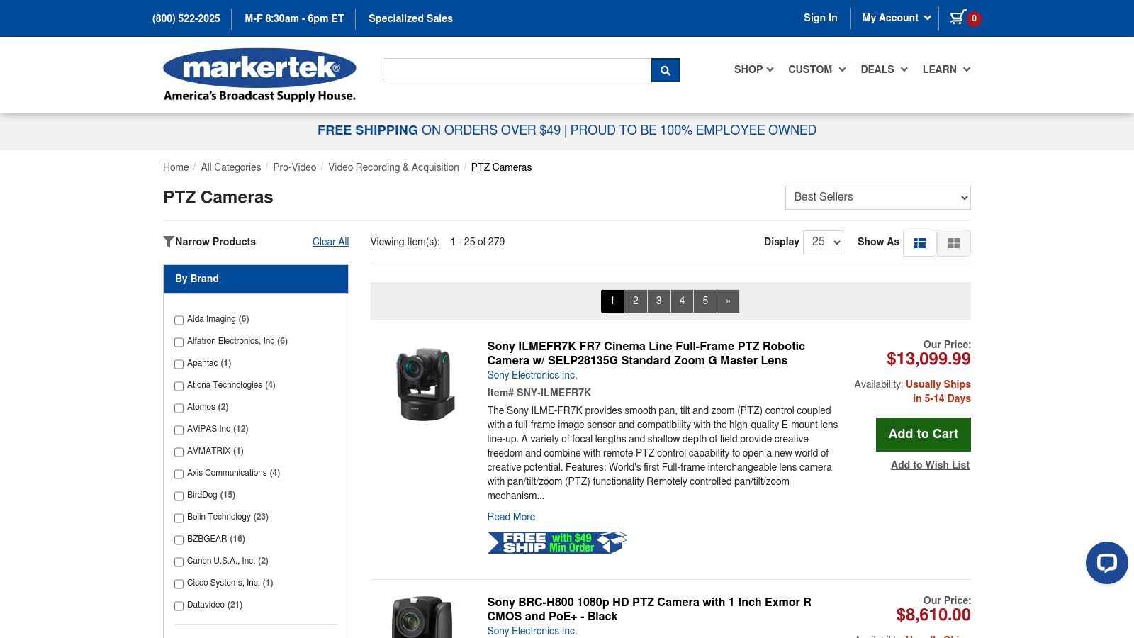The height and width of the screenshot is (638, 1134).
Task: Click Specialized Sales in top bar
Action: pyautogui.click(x=410, y=18)
